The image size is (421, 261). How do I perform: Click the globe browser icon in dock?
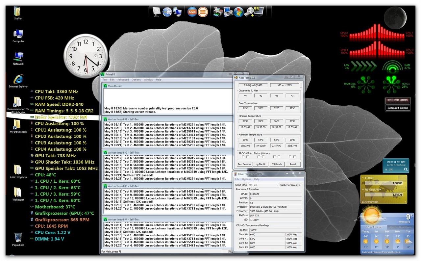point(167,12)
